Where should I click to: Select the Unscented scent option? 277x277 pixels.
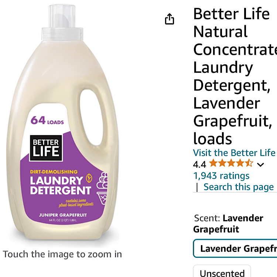click(x=222, y=271)
